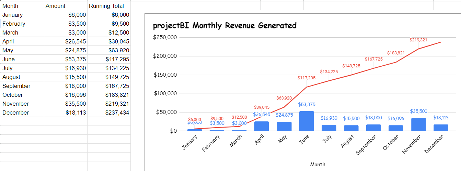The width and height of the screenshot is (461, 171).
Task: Select the May bar in the chart
Action: pos(284,127)
